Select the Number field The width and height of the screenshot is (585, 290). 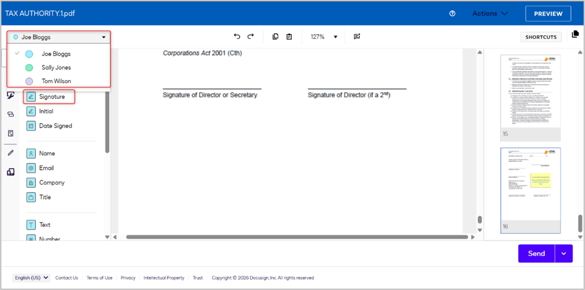[x=43, y=239]
